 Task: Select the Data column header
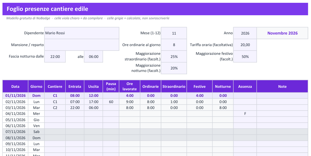click(15, 87)
